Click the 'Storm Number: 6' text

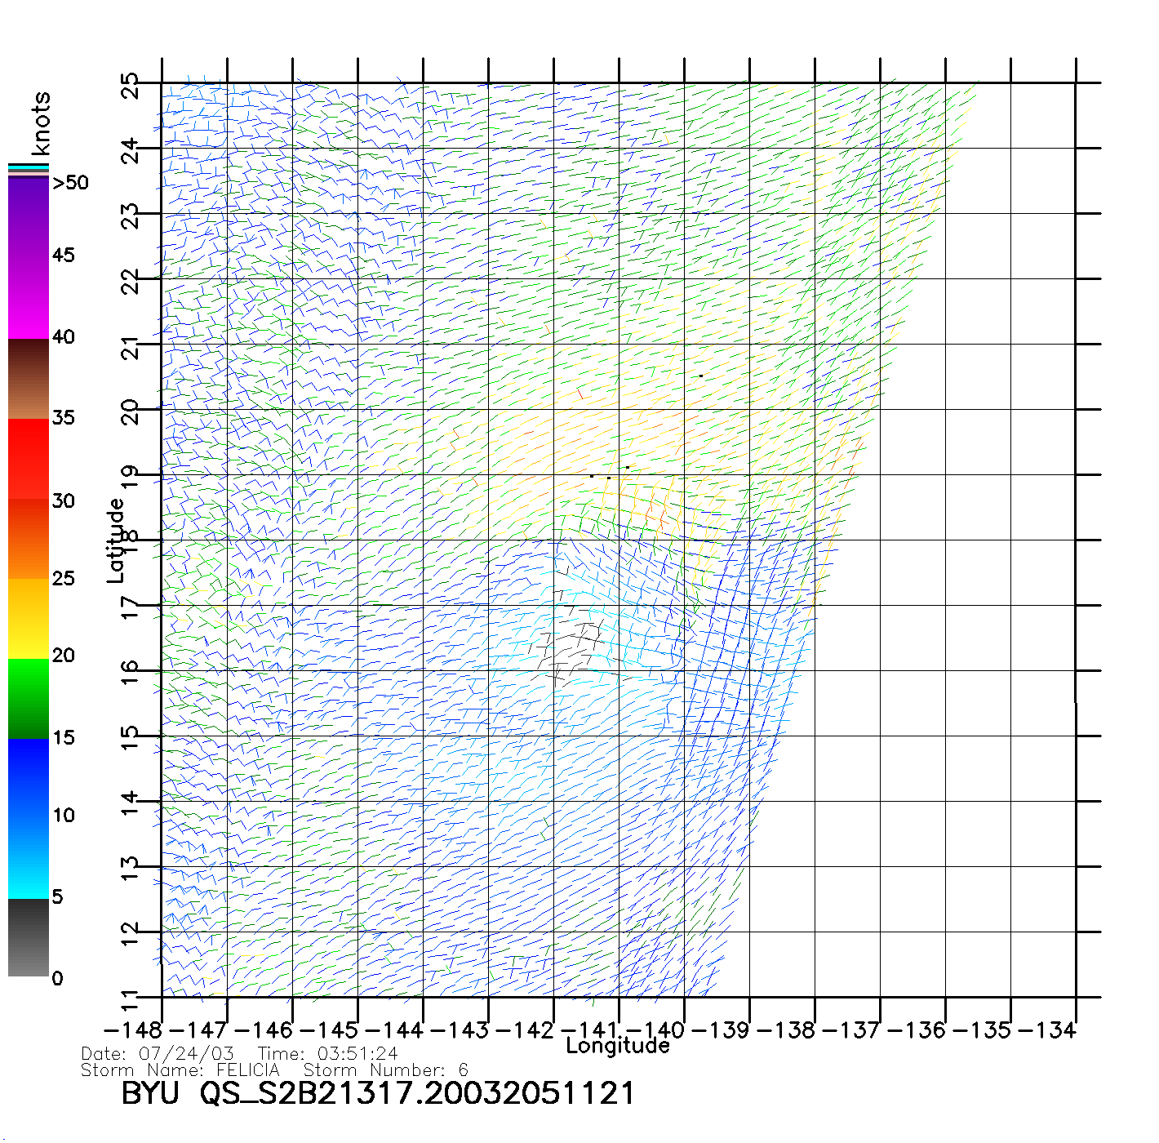pos(385,1070)
